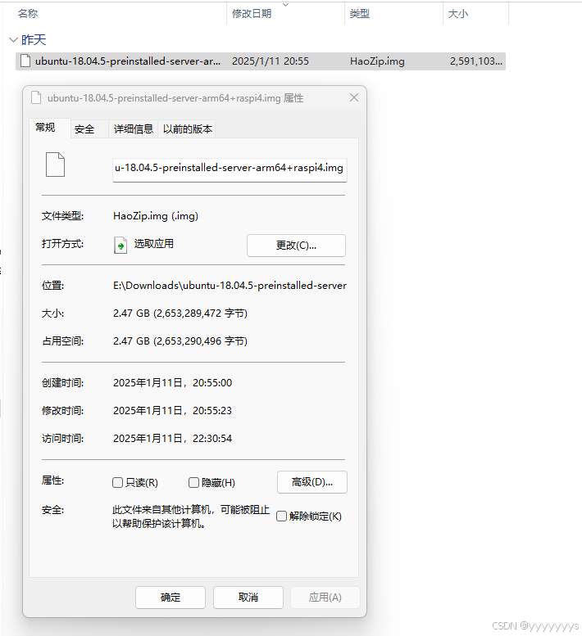This screenshot has height=636, width=582.
Task: Sort by the 大小 column header
Action: click(458, 14)
